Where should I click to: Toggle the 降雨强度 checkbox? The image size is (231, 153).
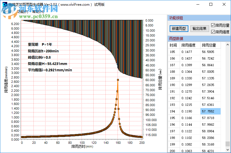213,32
